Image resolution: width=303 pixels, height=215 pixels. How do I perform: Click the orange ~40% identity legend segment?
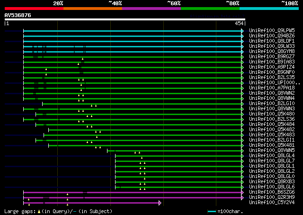93,9
